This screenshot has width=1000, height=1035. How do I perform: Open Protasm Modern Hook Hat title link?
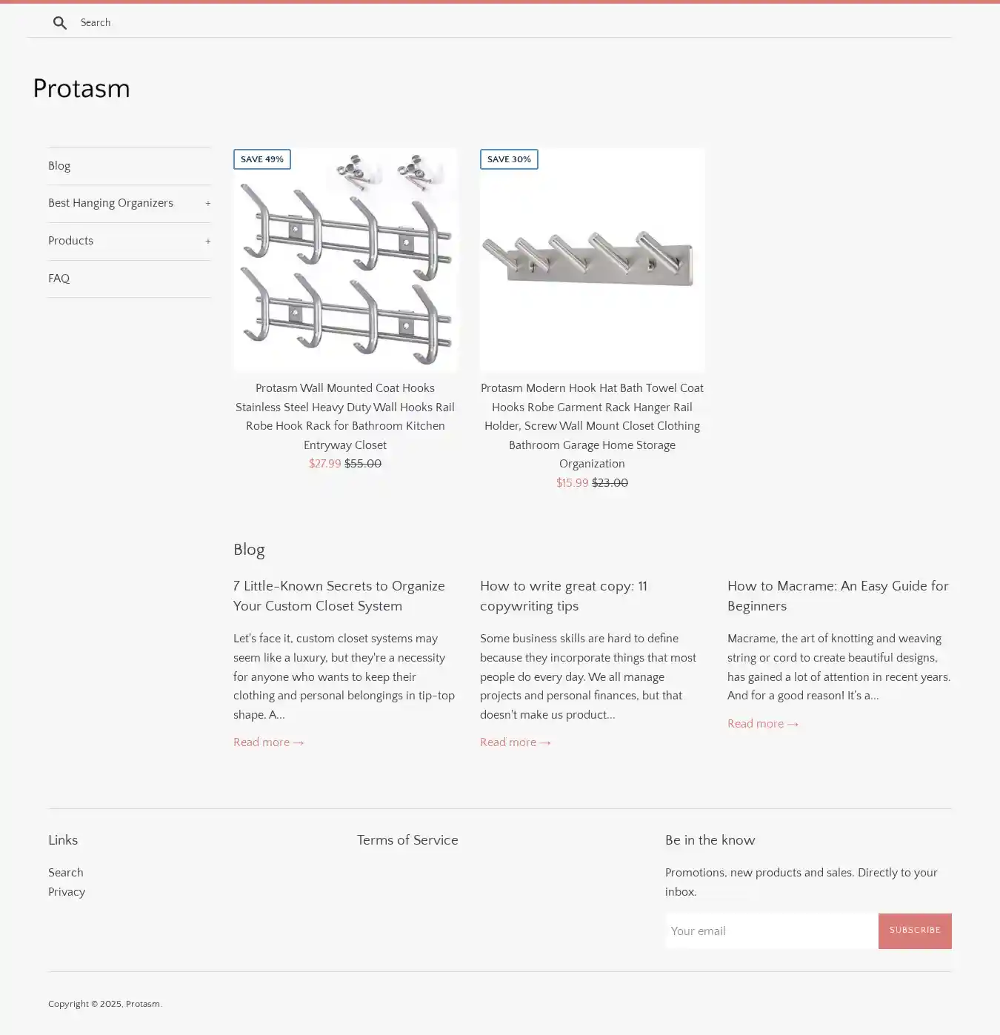[592, 426]
